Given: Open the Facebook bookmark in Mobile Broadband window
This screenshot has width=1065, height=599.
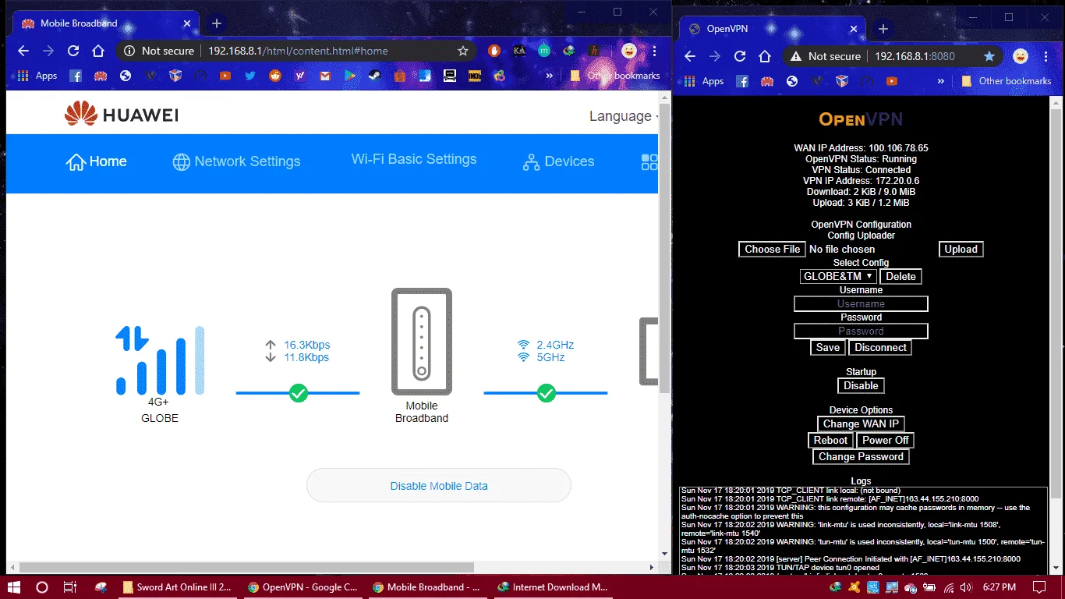Looking at the screenshot, I should point(76,76).
